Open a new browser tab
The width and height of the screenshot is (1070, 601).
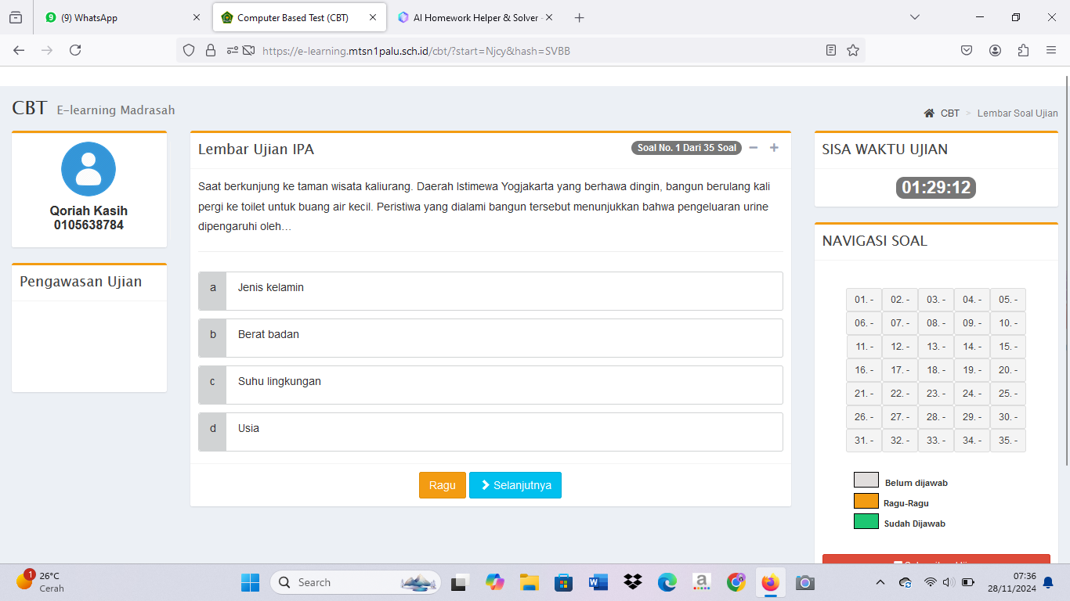pos(580,17)
